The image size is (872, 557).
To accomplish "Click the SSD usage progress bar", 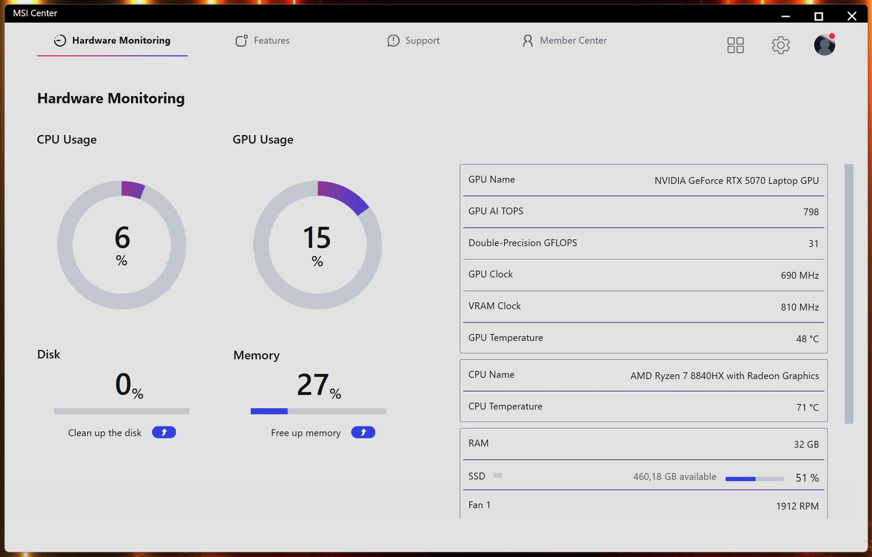I will 754,479.
